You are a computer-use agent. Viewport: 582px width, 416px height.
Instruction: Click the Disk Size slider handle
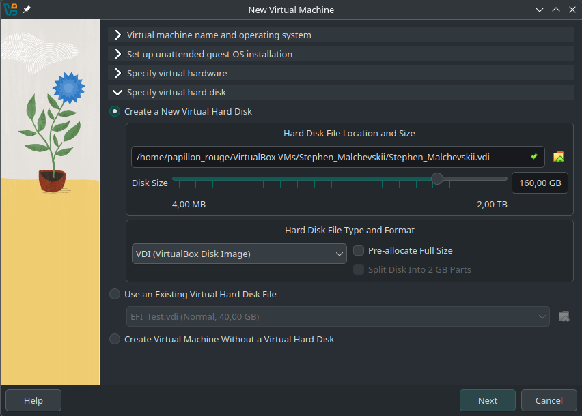pos(437,179)
